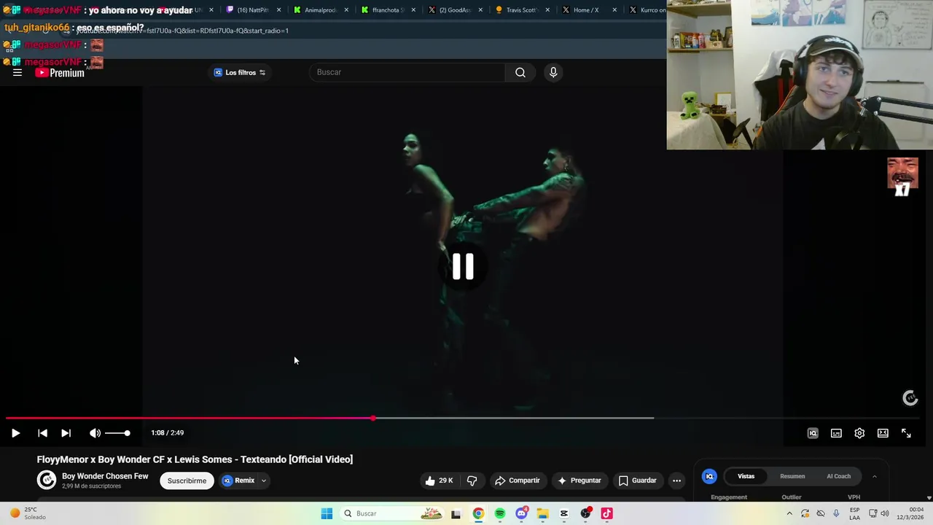Open the player settings gear
Viewport: 933px width, 525px height.
859,433
